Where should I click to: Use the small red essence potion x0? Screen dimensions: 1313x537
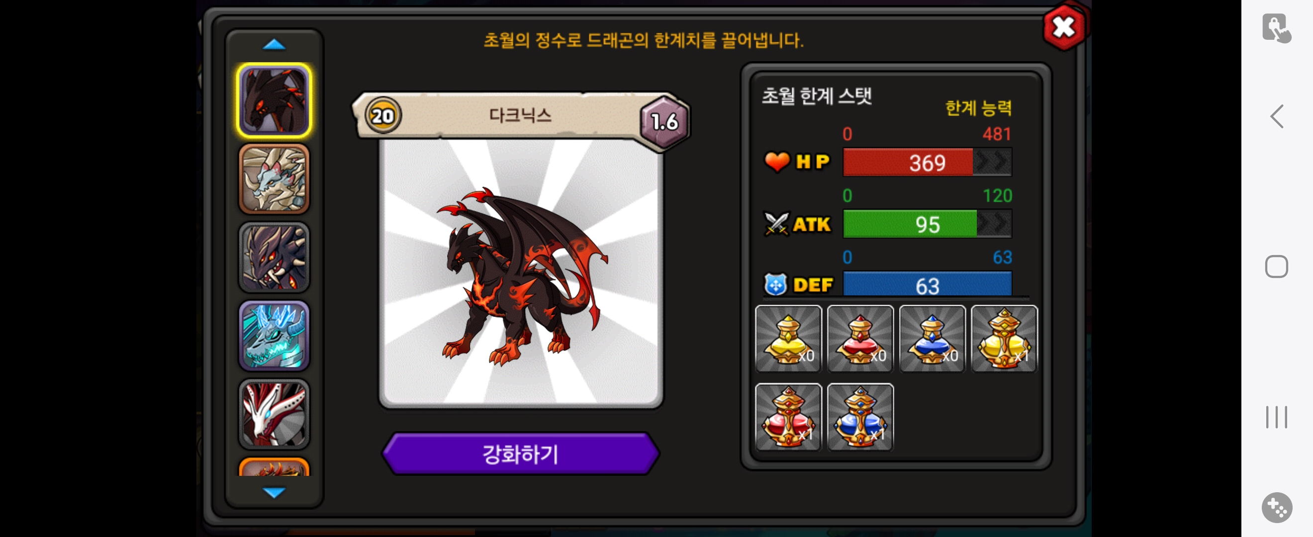(860, 338)
